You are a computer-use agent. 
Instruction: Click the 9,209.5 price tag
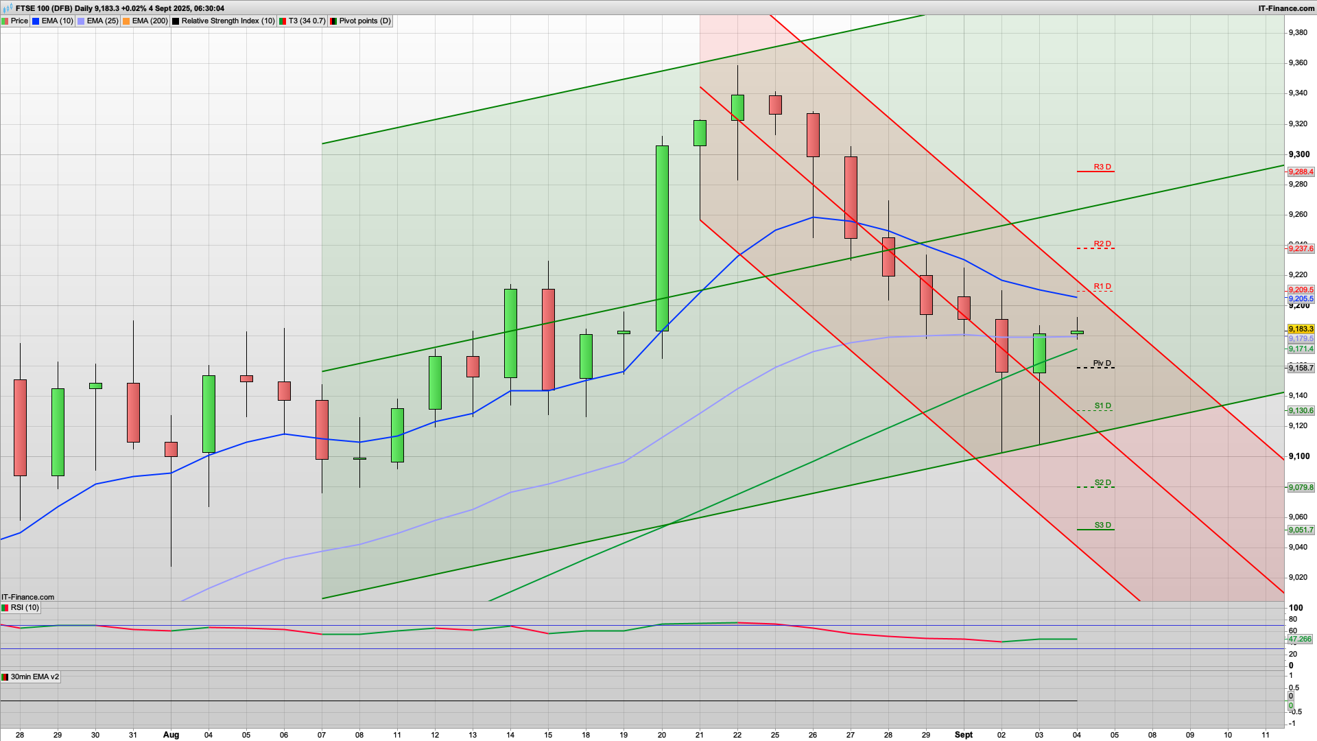point(1301,290)
